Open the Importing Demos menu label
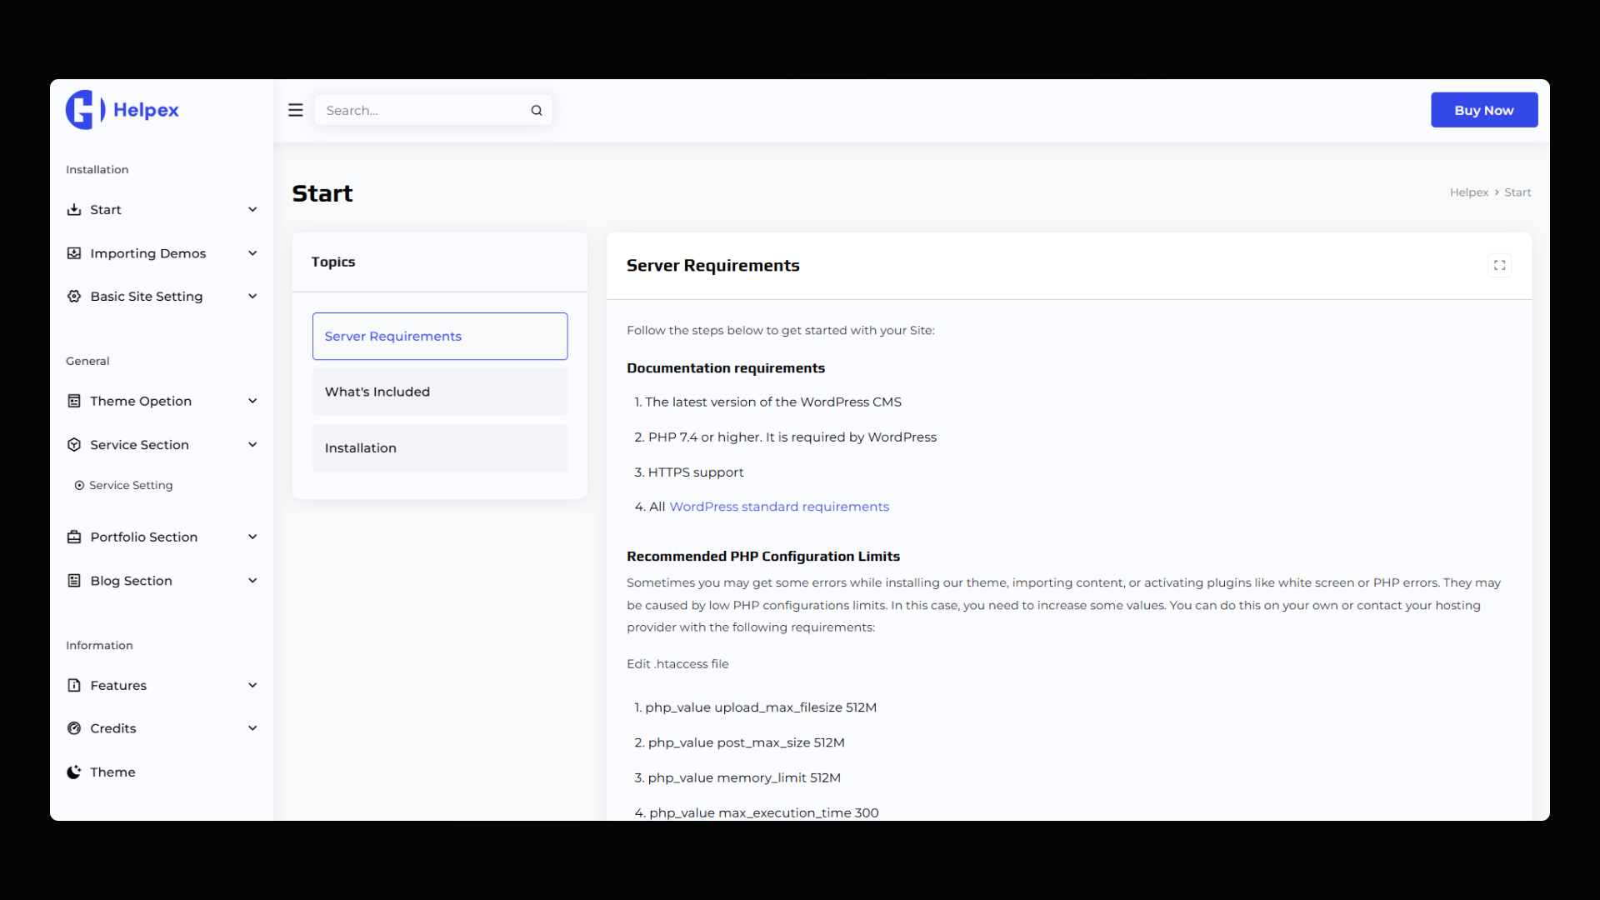The width and height of the screenshot is (1600, 900). 148,253
